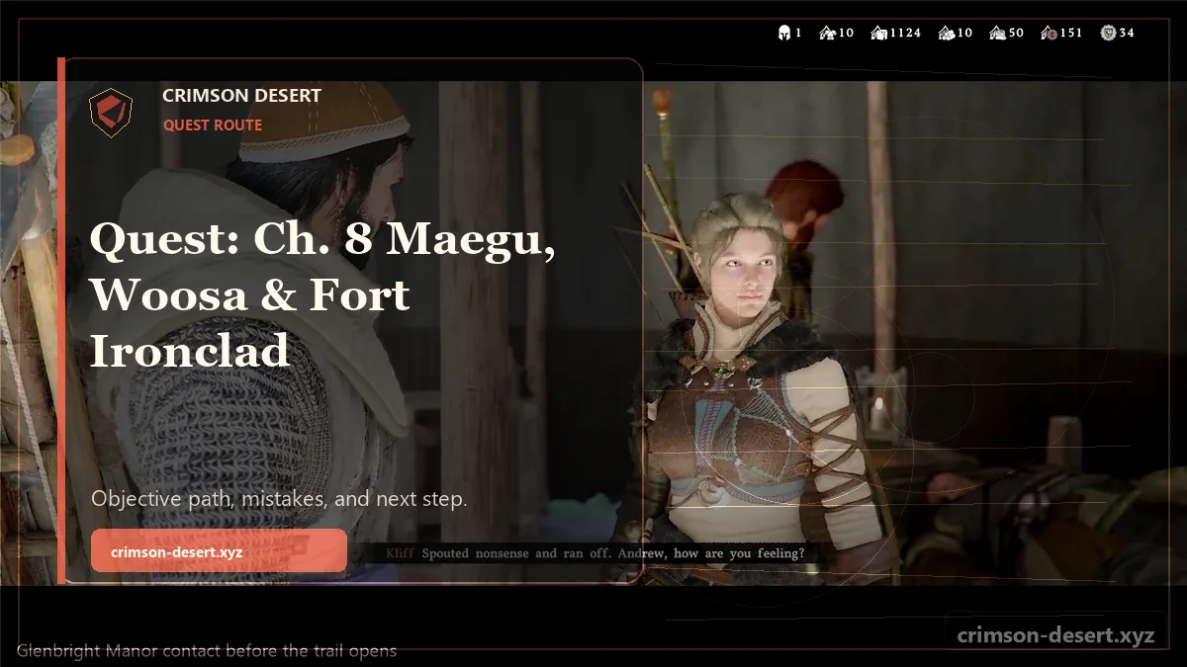Click the camp food resource icon showing 10
This screenshot has width=1187, height=667.
click(x=827, y=33)
